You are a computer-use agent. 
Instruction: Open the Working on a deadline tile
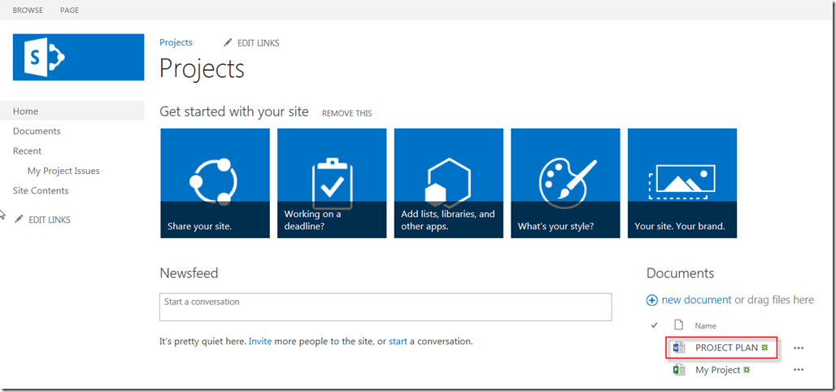coord(332,183)
